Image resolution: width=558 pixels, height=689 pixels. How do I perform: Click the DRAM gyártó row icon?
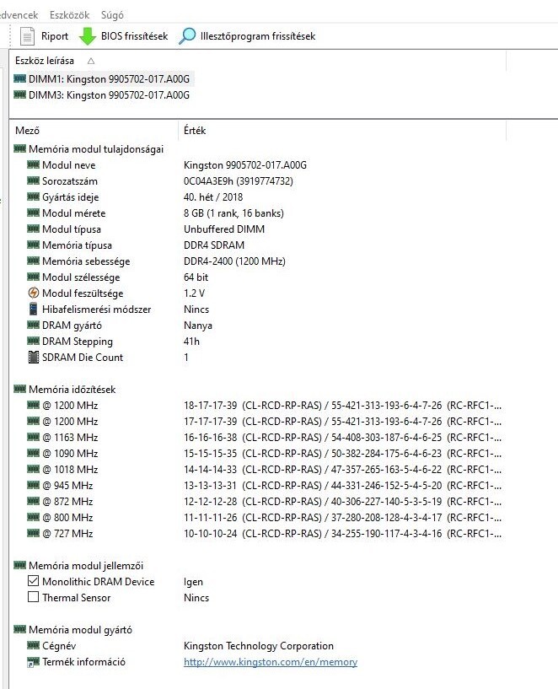(34, 325)
